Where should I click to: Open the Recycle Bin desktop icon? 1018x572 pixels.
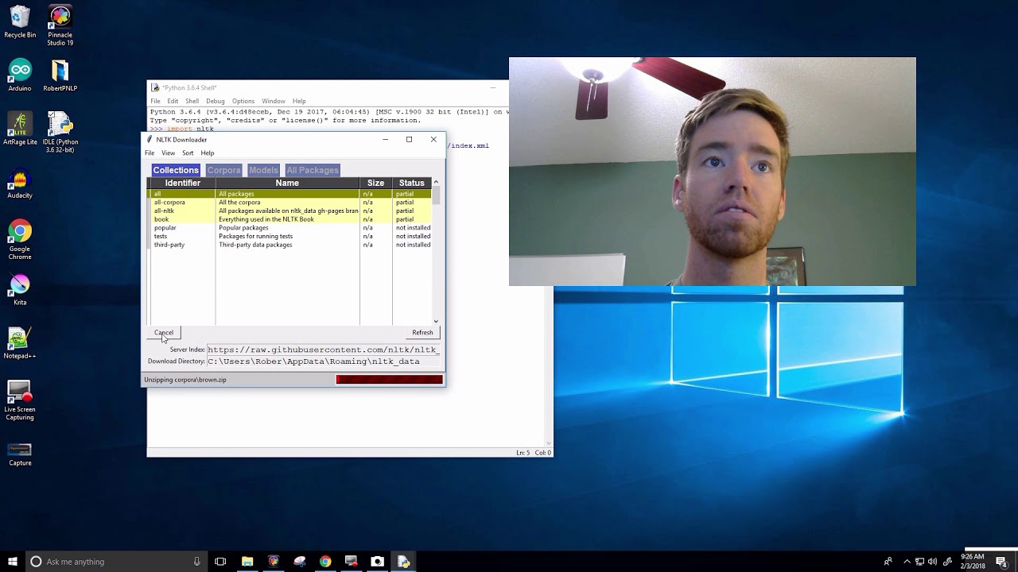click(20, 21)
